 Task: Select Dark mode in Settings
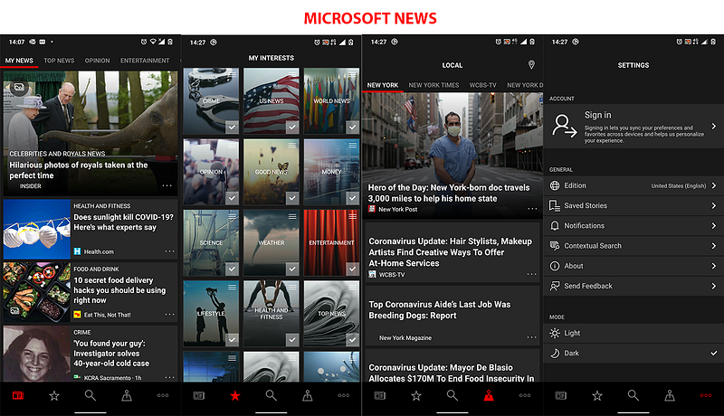click(633, 354)
